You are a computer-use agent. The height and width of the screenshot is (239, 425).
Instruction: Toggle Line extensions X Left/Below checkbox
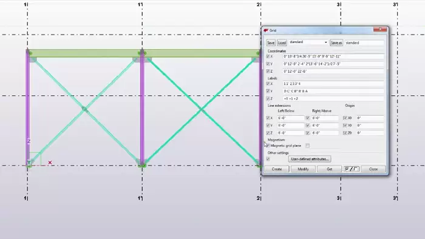(x=268, y=118)
